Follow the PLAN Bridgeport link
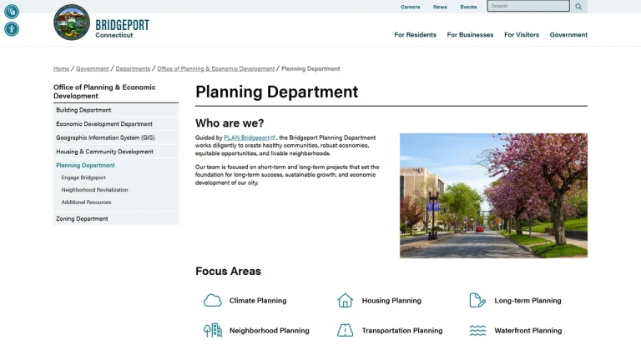The height and width of the screenshot is (360, 641). point(246,137)
